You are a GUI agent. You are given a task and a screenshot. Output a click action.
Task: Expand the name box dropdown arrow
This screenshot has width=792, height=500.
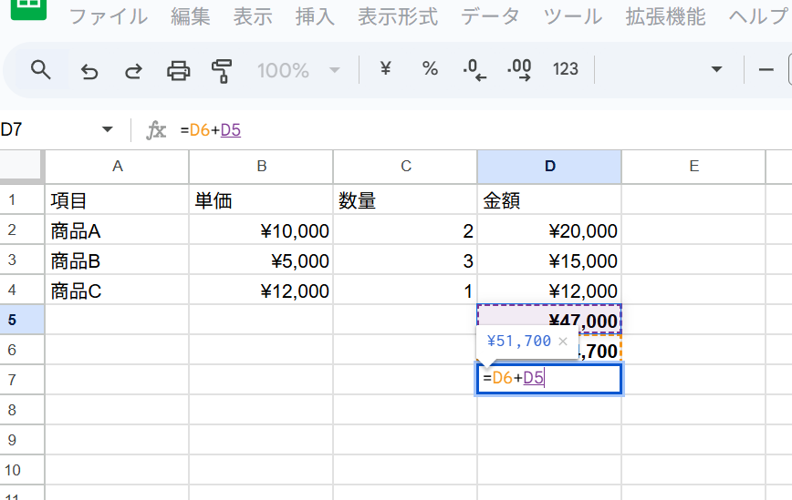click(107, 130)
